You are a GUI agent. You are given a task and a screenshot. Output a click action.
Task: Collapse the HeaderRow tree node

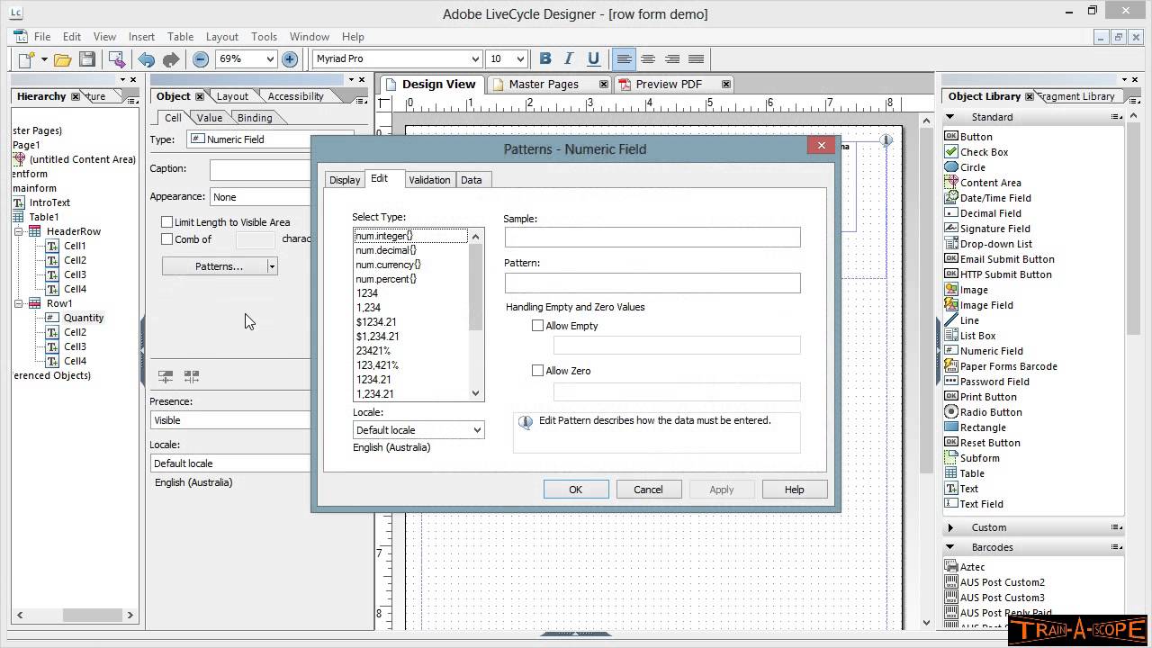pyautogui.click(x=18, y=231)
